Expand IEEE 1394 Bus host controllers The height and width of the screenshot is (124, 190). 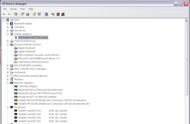(x=7, y=69)
